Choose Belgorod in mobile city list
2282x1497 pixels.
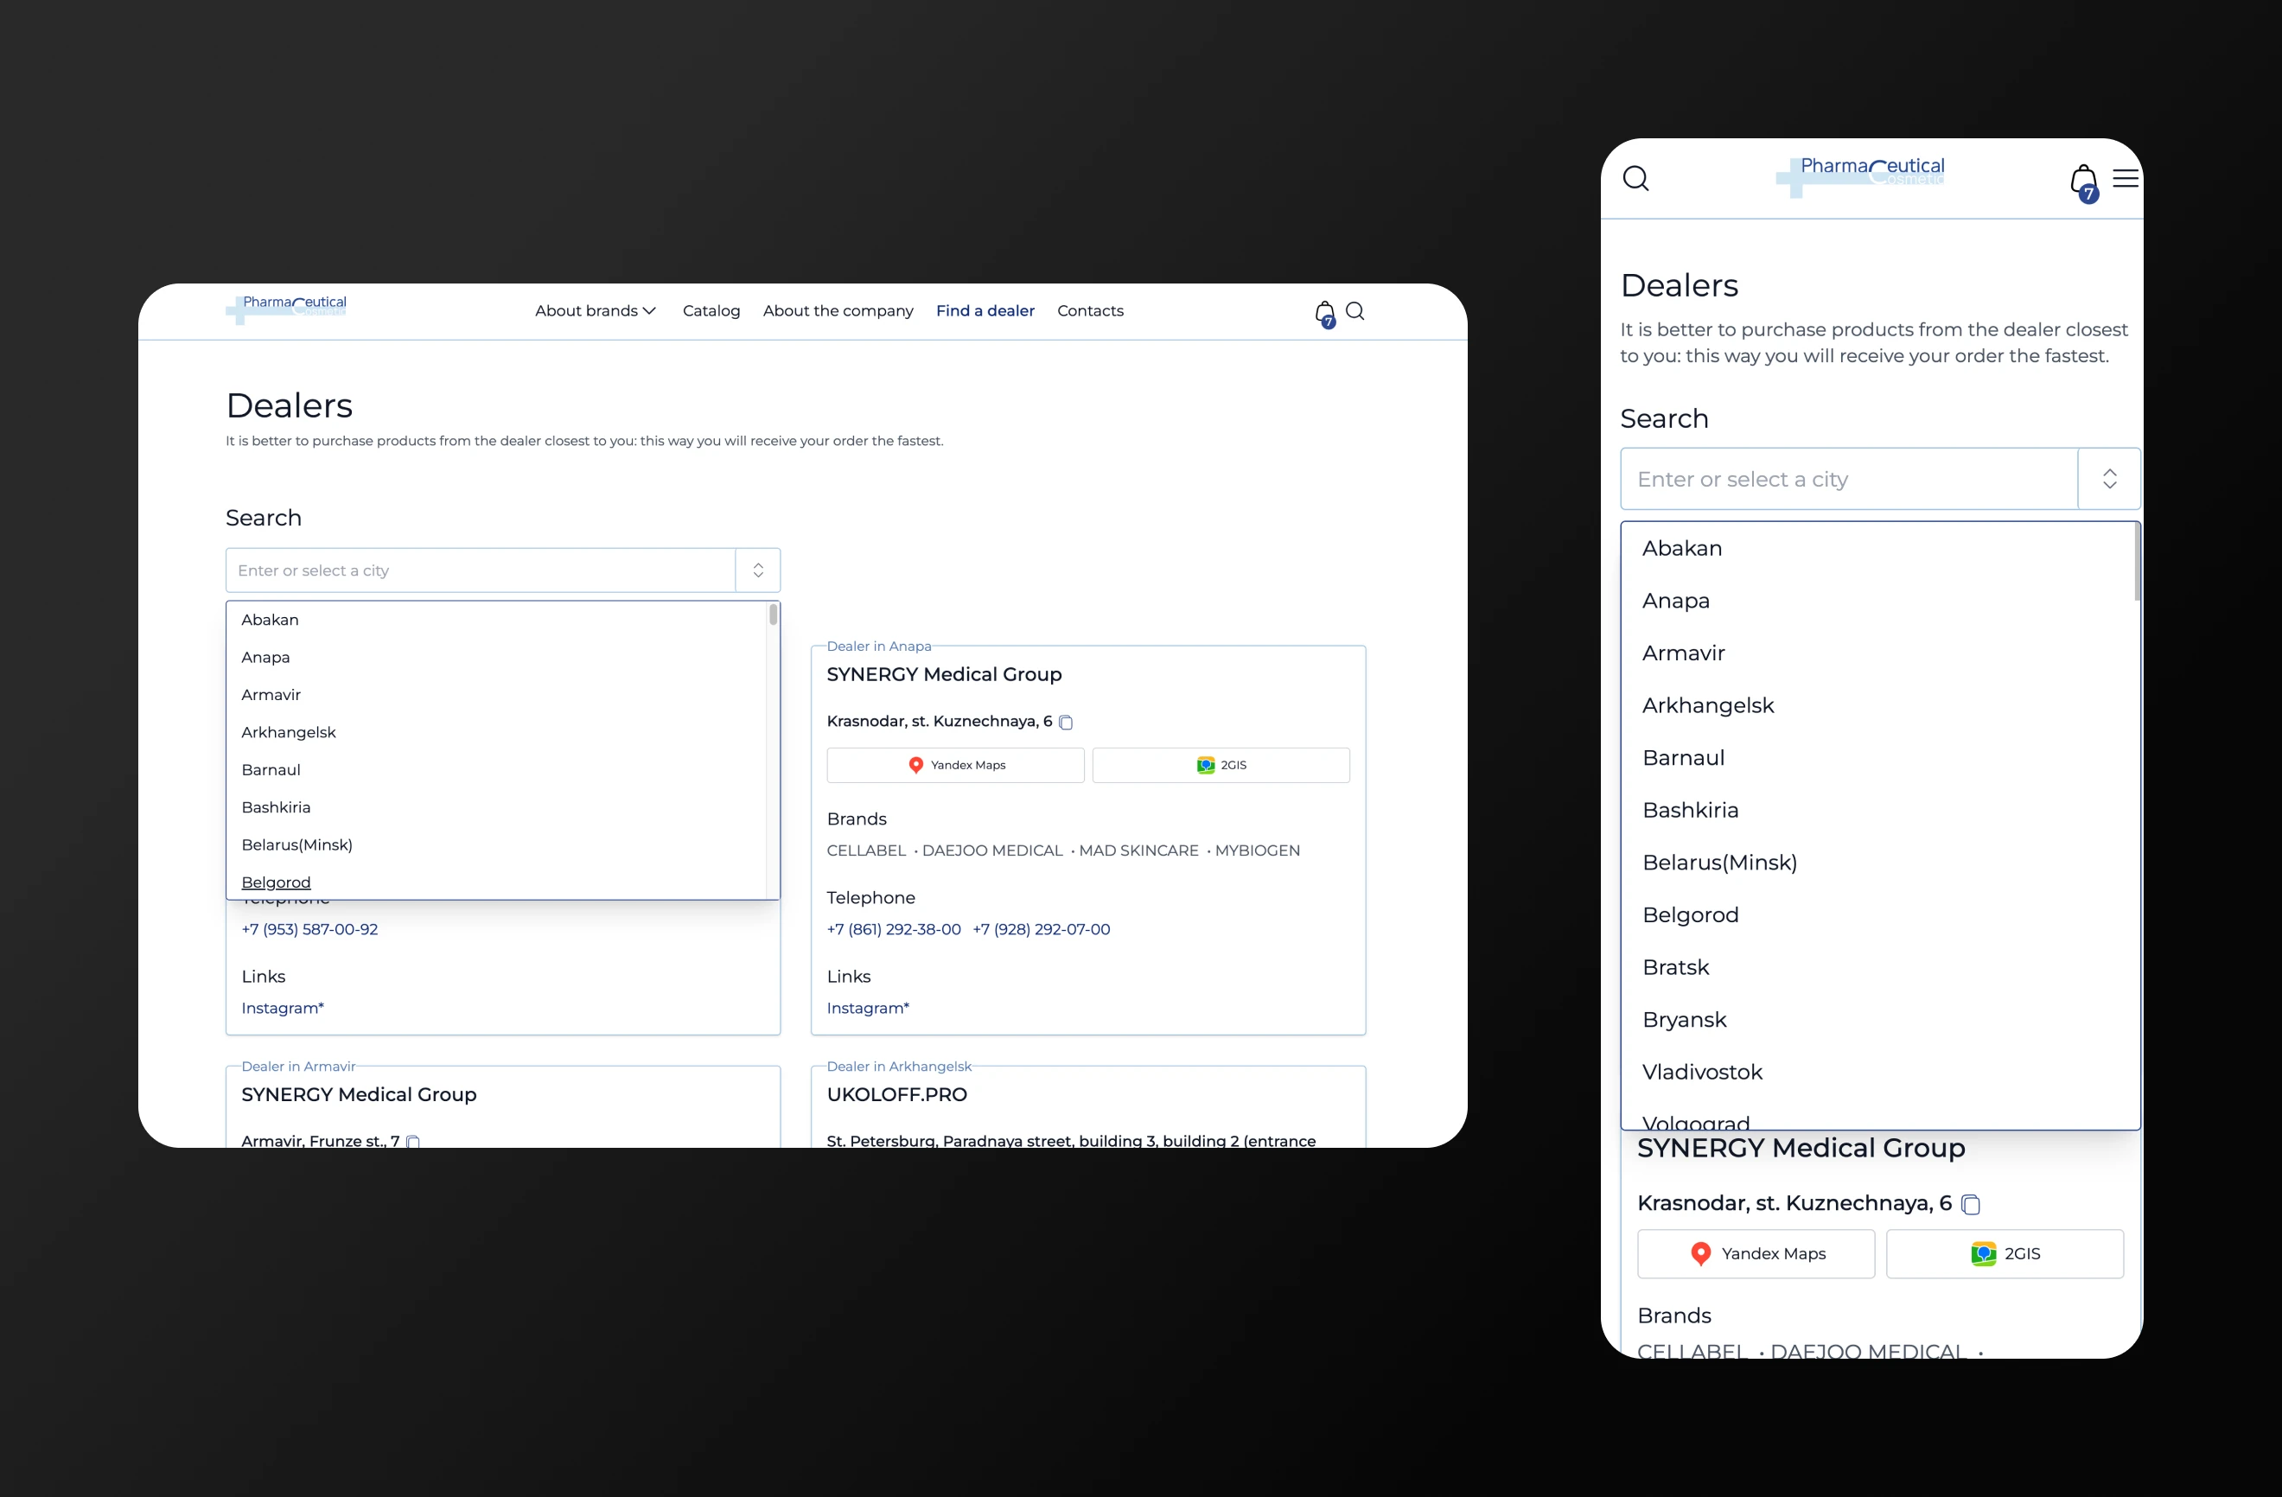pyautogui.click(x=1877, y=915)
